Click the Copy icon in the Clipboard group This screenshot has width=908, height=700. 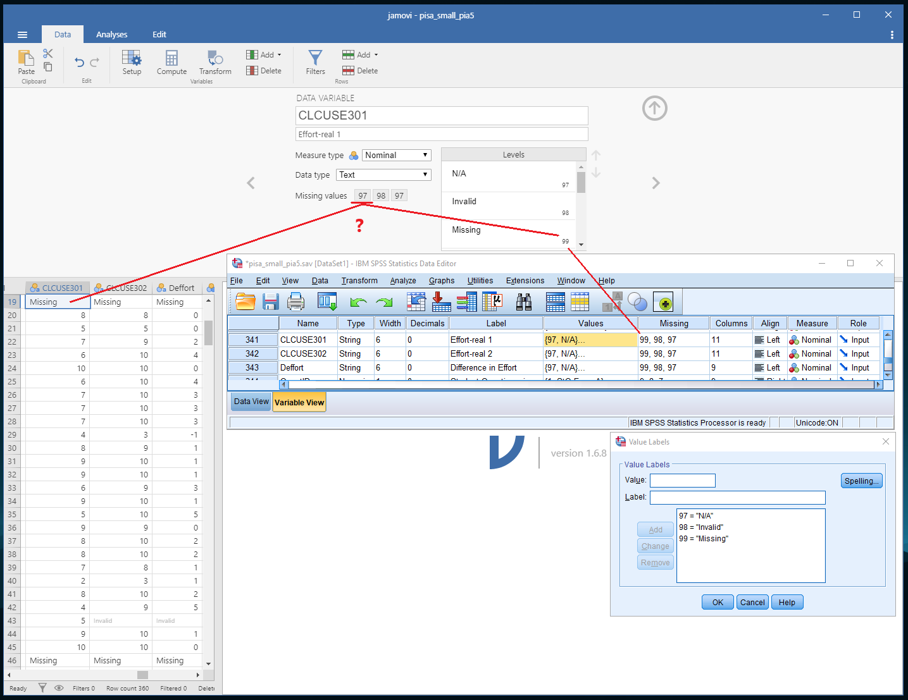(x=48, y=66)
